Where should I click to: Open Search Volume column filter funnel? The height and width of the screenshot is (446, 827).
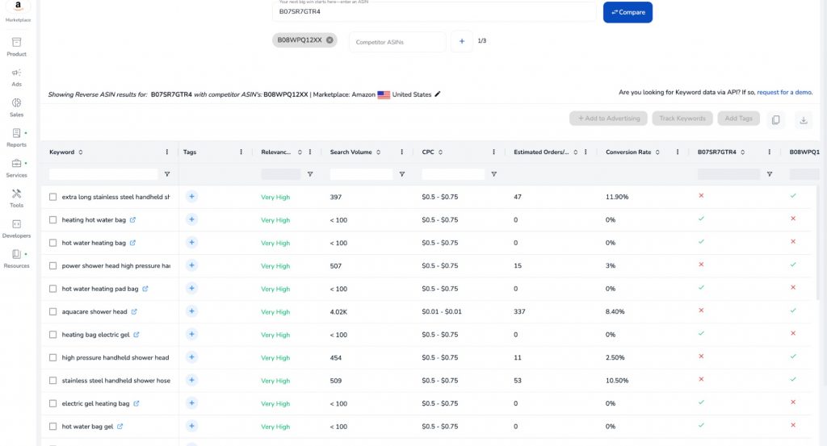pyautogui.click(x=402, y=173)
